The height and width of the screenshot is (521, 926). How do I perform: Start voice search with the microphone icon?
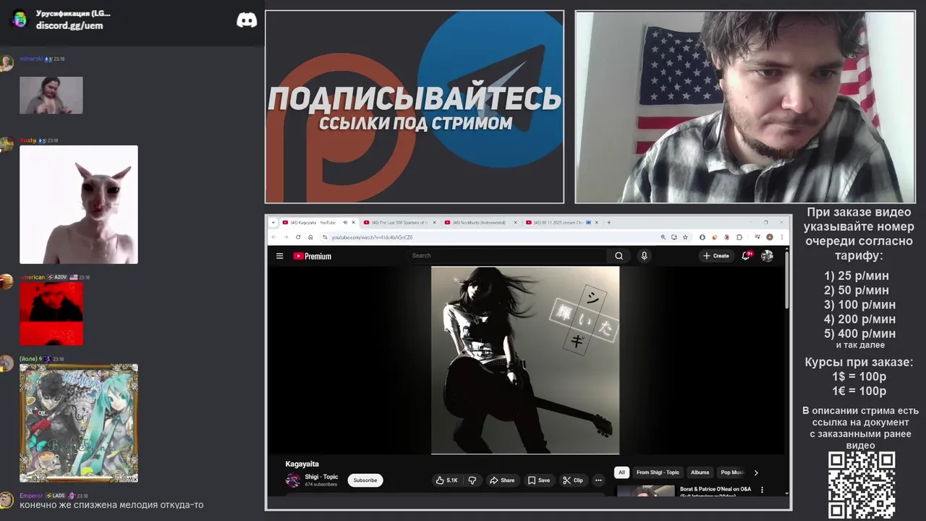644,255
